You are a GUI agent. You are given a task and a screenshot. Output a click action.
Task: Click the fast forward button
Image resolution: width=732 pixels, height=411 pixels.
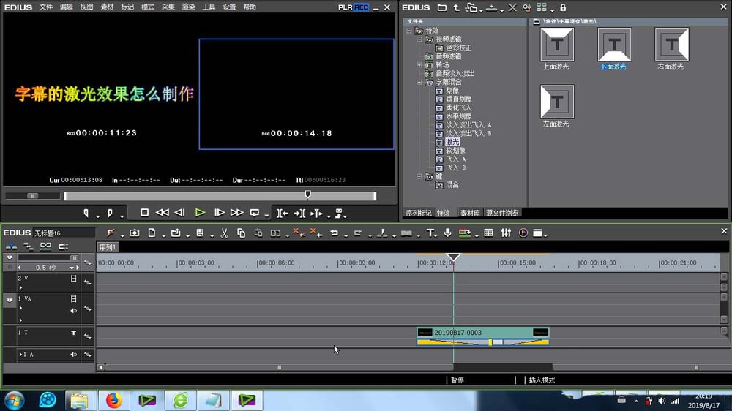point(236,213)
